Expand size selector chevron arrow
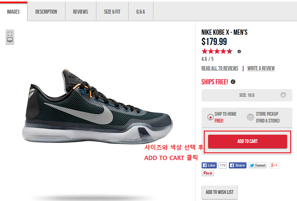This screenshot has width=297, height=201. tap(283, 95)
